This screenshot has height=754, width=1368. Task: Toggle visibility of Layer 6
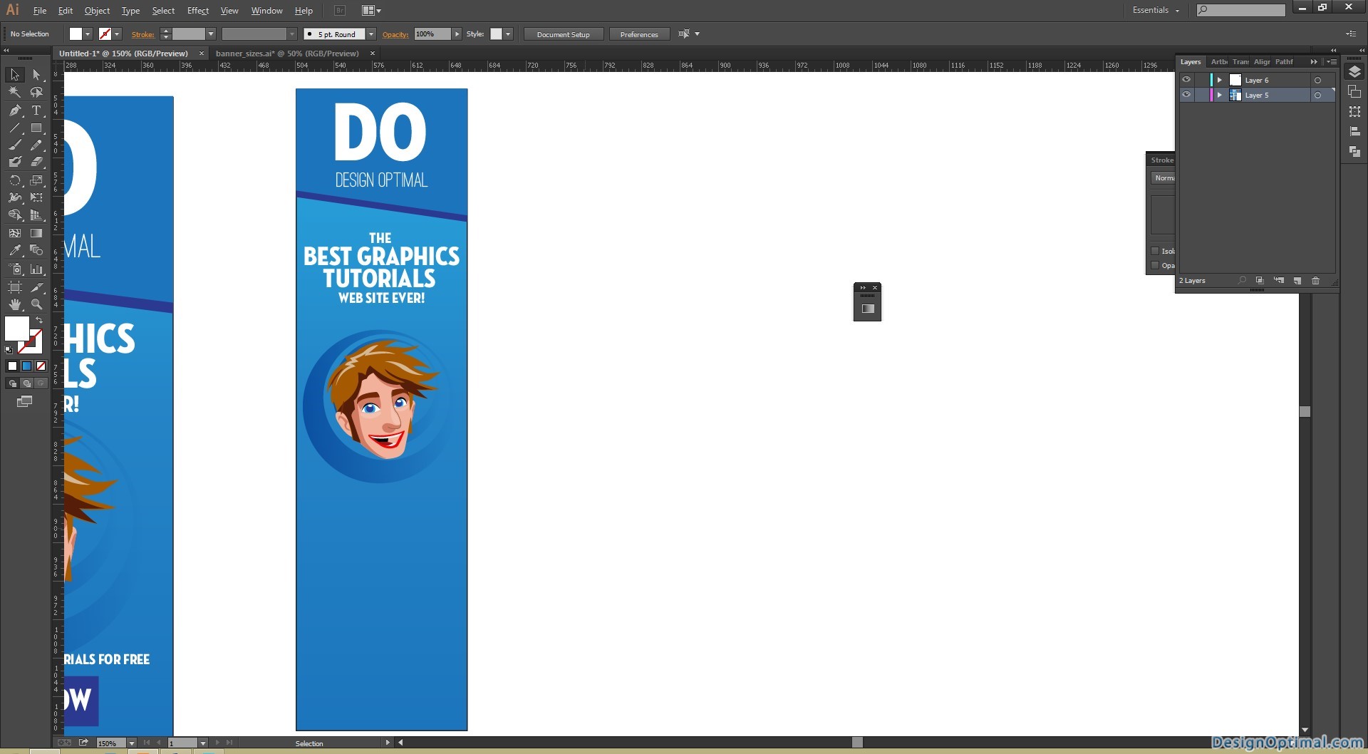coord(1186,80)
